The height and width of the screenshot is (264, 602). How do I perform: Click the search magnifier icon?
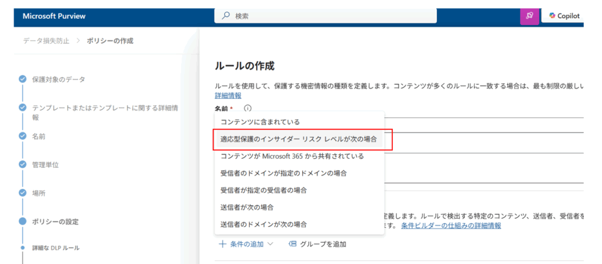coord(225,16)
